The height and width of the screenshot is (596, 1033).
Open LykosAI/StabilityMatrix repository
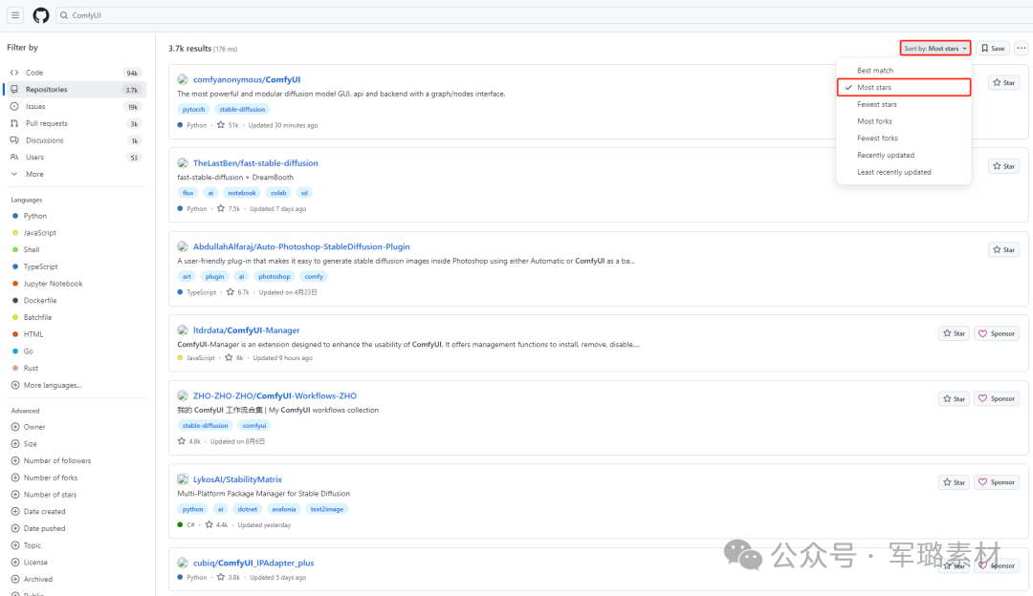(x=237, y=479)
